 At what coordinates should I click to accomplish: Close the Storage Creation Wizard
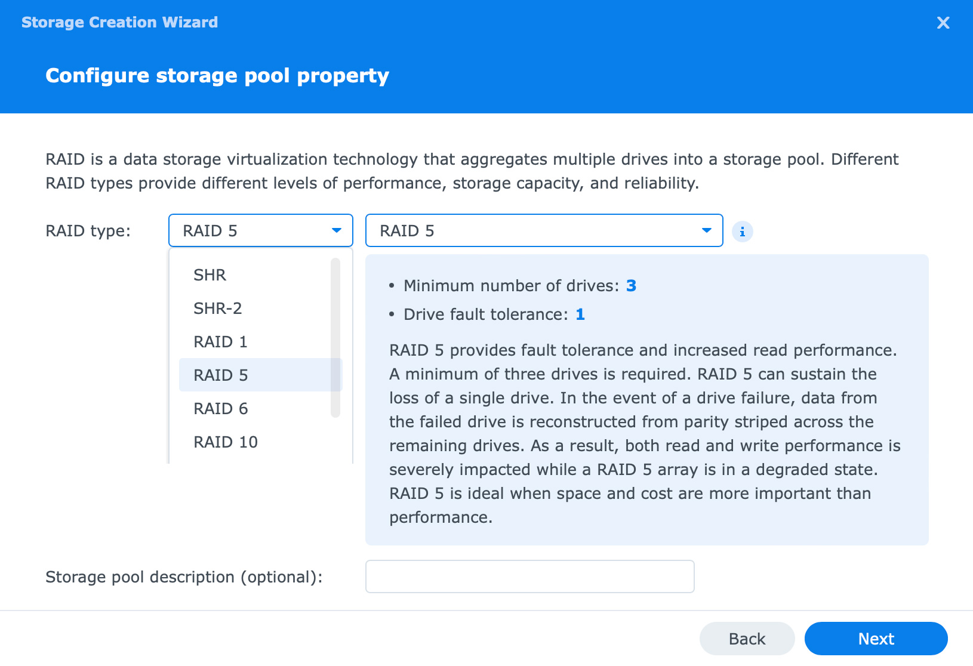point(943,23)
